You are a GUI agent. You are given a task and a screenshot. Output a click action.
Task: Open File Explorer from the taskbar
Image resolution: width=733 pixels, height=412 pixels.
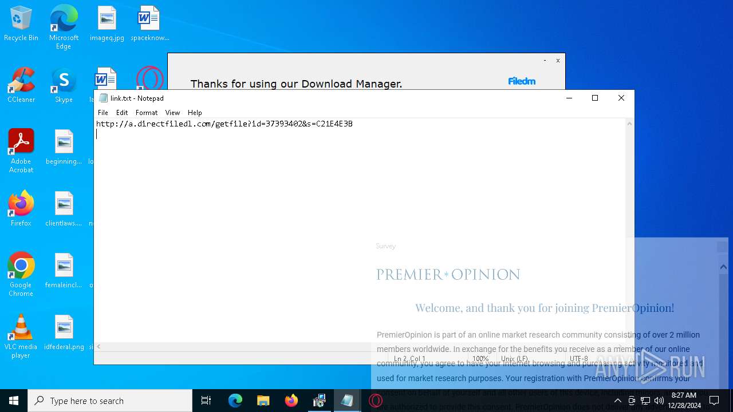(x=263, y=401)
